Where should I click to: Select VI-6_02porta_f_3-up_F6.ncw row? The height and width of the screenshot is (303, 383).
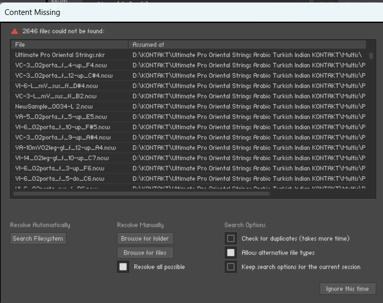pyautogui.click(x=188, y=168)
